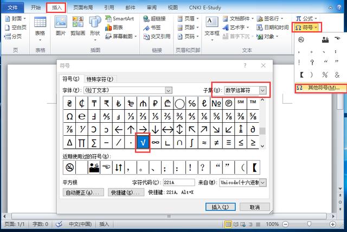Expand the 来自 Unicode dropdown
The width and height of the screenshot is (347, 232).
(263, 183)
